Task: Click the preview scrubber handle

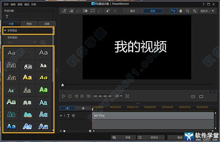Action: tap(63, 85)
